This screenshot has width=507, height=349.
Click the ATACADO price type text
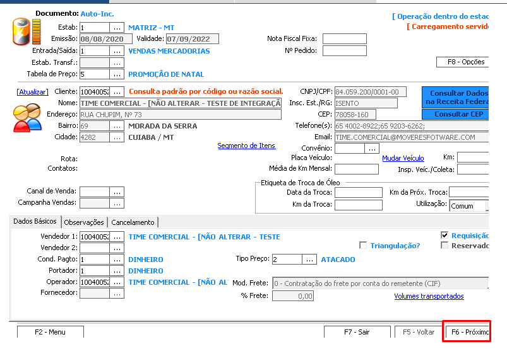[x=338, y=260]
